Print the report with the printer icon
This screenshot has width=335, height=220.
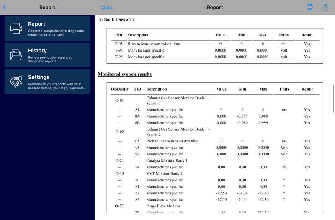pyautogui.click(x=310, y=7)
